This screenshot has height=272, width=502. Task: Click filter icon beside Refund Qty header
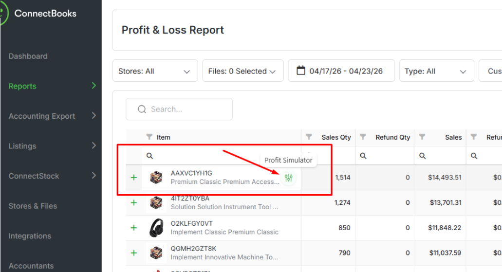(x=363, y=137)
